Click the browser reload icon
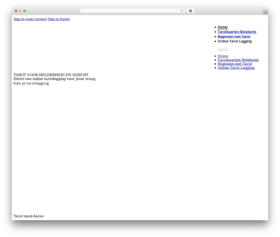Screen dimensions: 280x237 coord(182,11)
